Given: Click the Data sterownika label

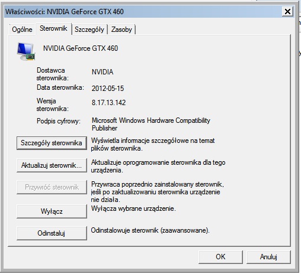Looking at the screenshot, I should (x=60, y=87).
